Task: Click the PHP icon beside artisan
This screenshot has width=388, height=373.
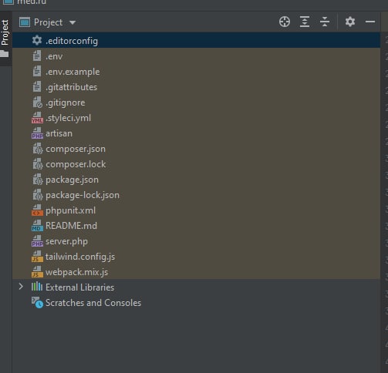Action: point(37,133)
